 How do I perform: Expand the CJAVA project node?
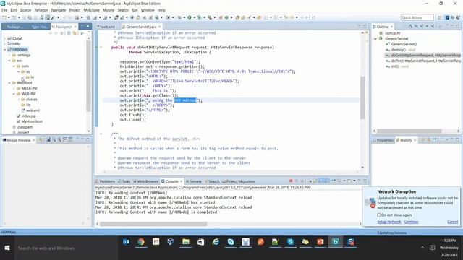coord(5,38)
